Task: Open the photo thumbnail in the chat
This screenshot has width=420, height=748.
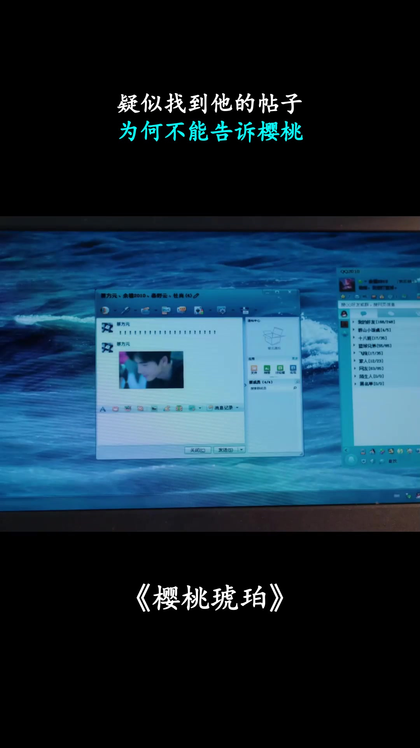Action: click(x=151, y=370)
